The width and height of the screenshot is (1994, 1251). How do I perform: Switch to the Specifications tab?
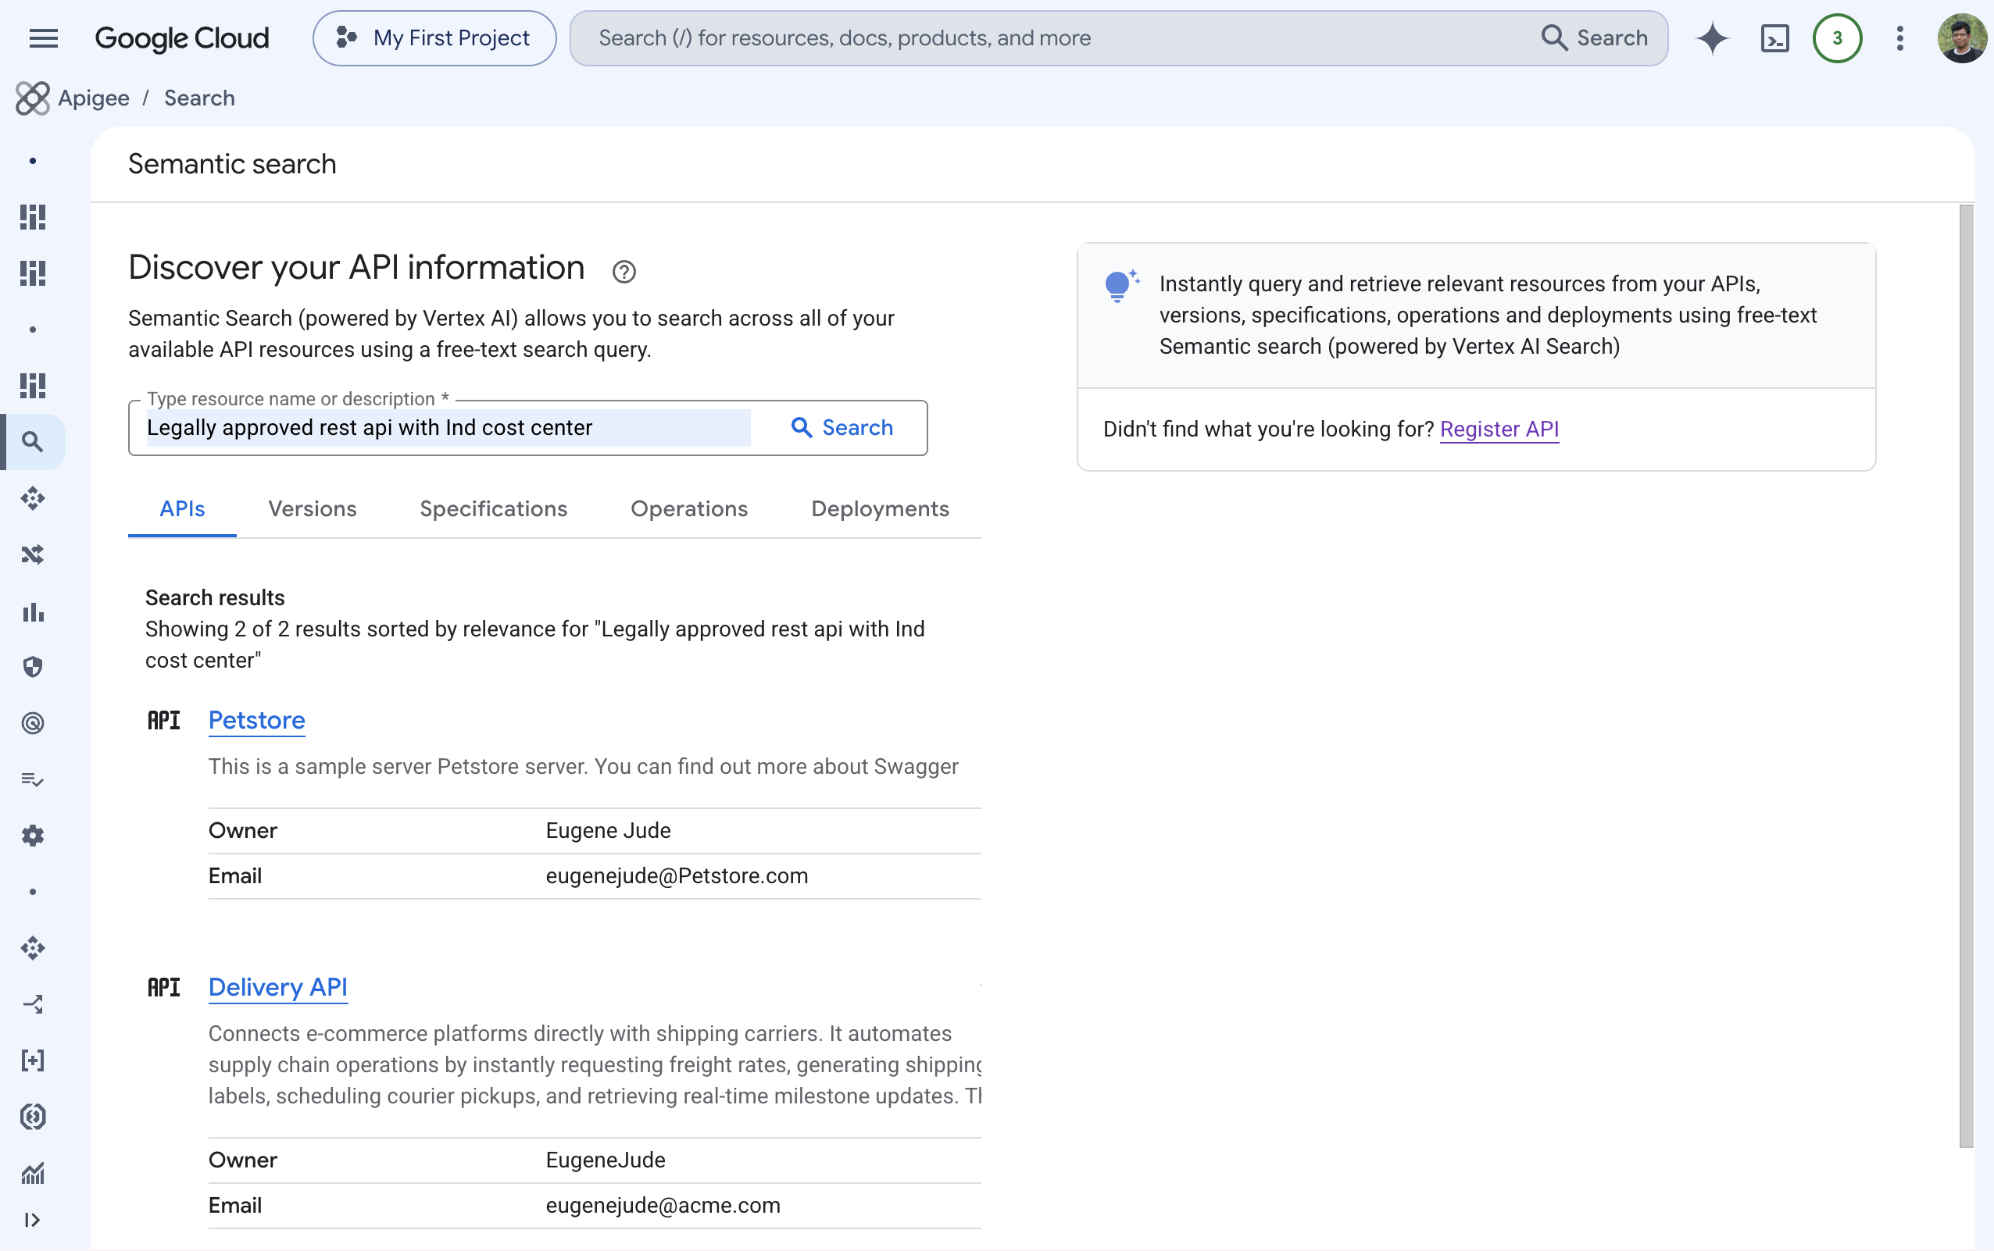pos(493,509)
